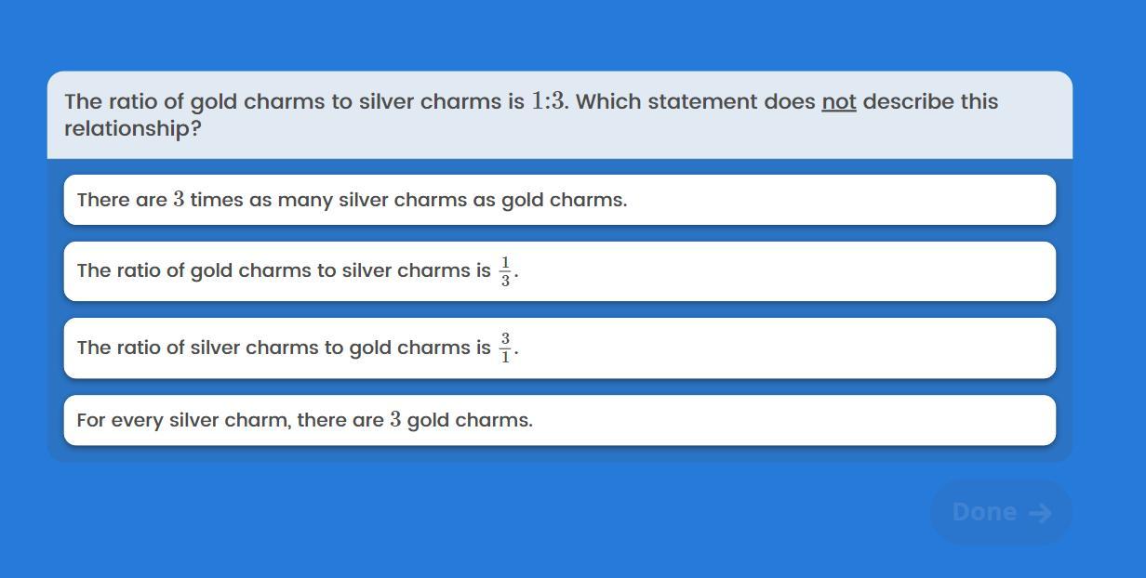Click the 3/1 fraction in the third answer
This screenshot has height=578, width=1146.
coord(505,348)
